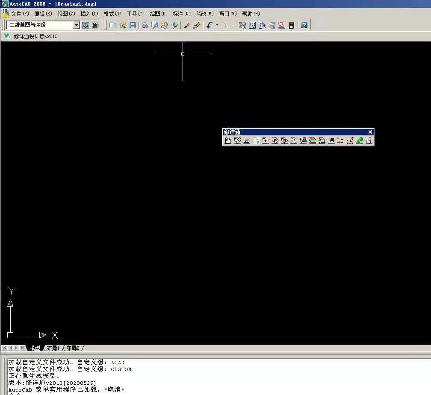Open the 插入(I) menu
Viewport: 431px width, 395px height.
tap(89, 14)
